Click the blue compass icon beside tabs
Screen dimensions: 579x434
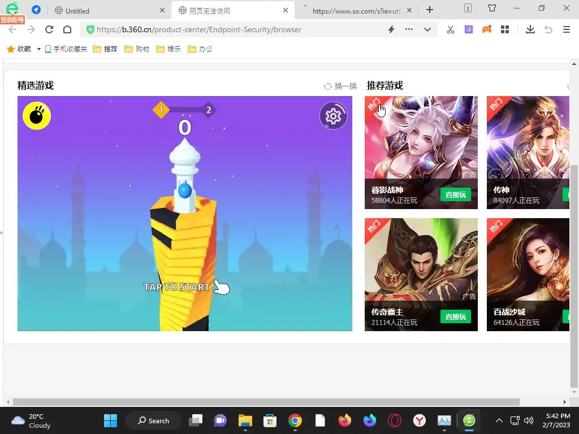[x=36, y=10]
